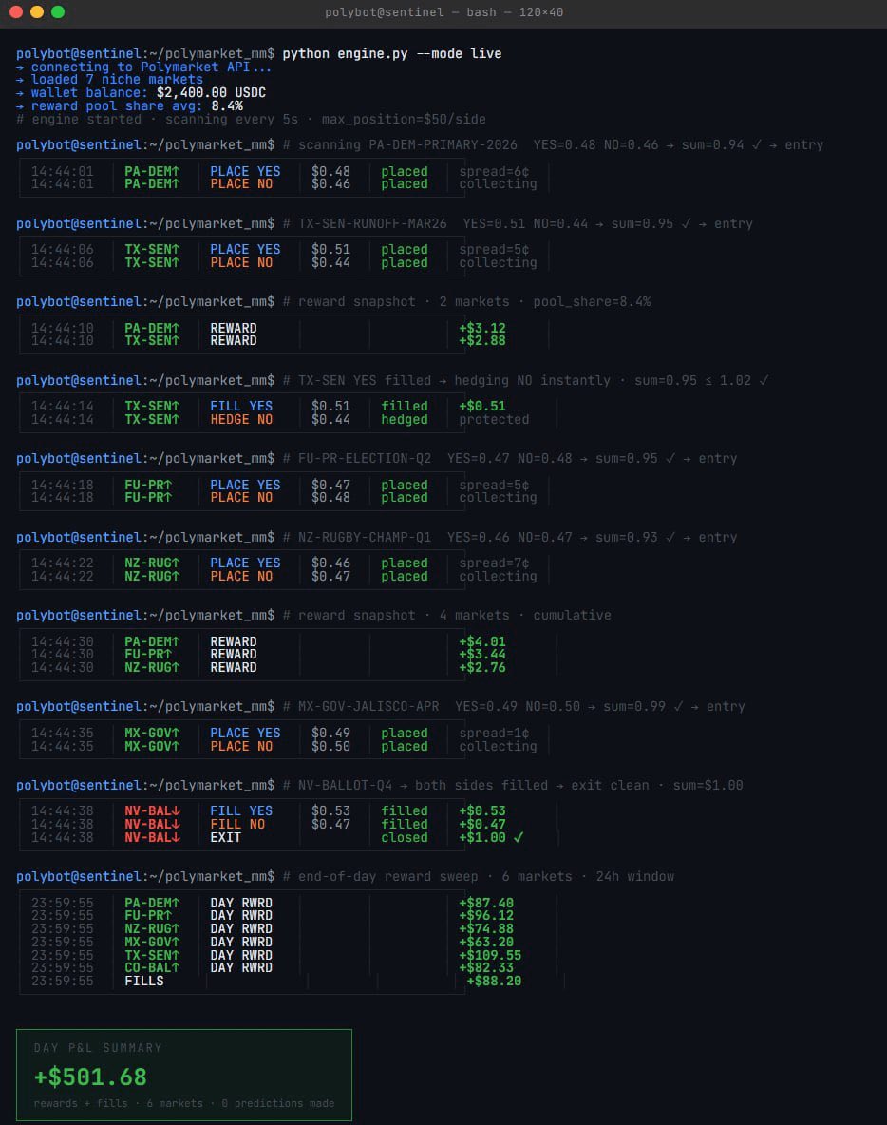Click the FU-PR 'PLACE YES' entry at $0.47
887x1125 pixels.
click(245, 485)
